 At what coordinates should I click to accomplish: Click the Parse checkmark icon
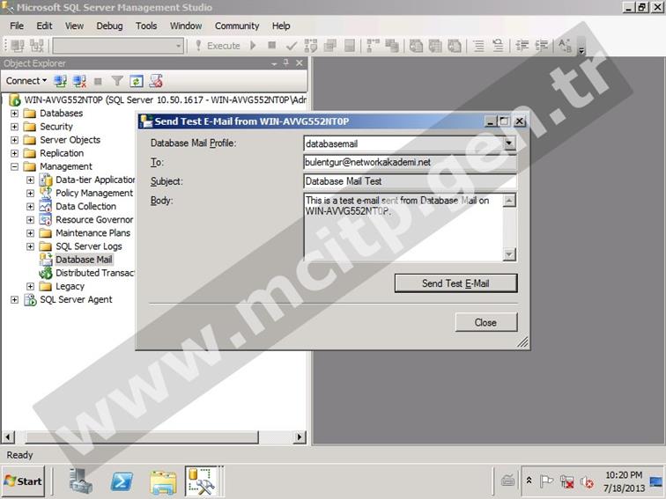292,46
